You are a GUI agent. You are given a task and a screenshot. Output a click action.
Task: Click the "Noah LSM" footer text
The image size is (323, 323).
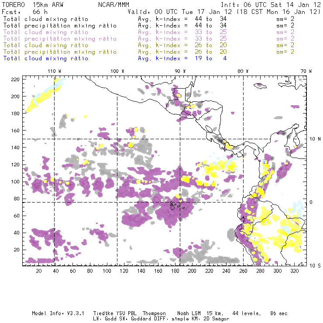click(189, 313)
